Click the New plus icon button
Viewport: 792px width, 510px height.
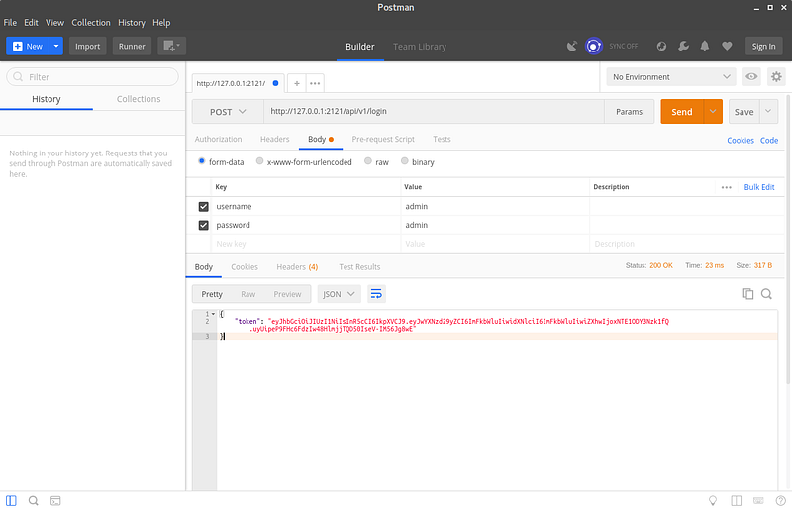pos(28,46)
